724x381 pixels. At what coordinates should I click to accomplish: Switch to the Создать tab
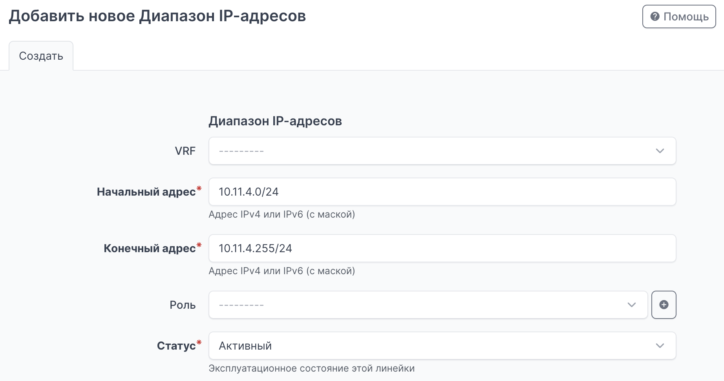pos(41,56)
